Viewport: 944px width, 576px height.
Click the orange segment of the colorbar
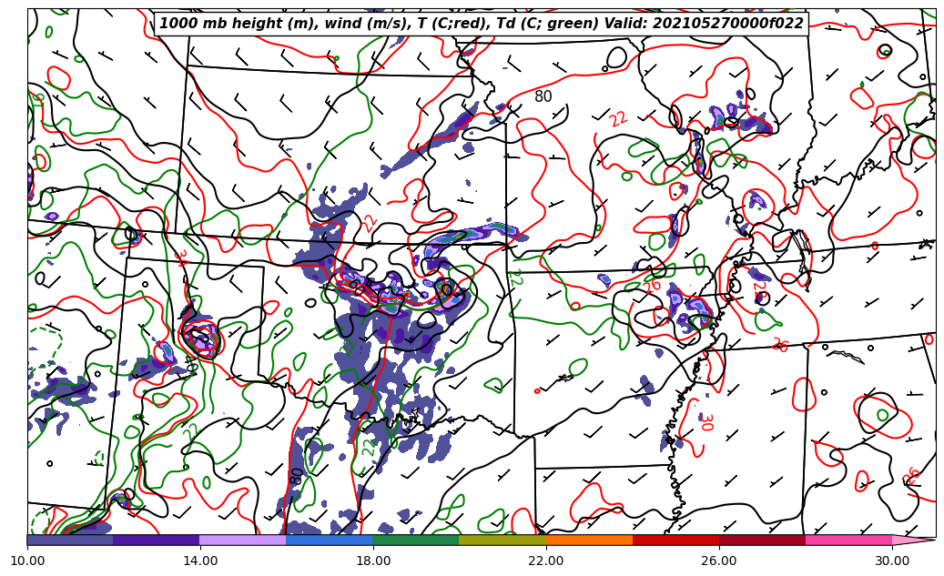click(589, 540)
